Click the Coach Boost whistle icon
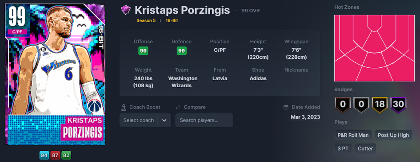The image size is (420, 162). (123, 107)
